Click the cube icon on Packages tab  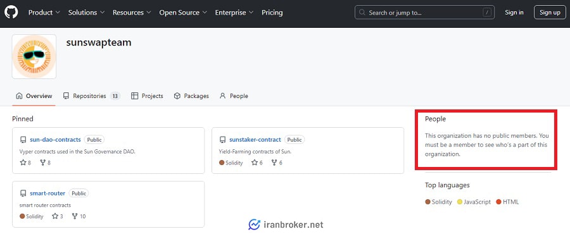(177, 96)
